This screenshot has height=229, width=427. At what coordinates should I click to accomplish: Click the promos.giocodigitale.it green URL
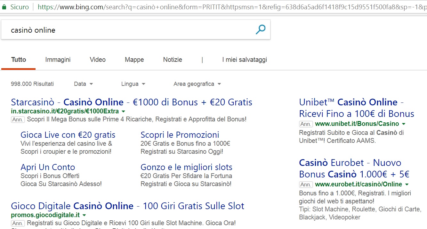tap(45, 215)
